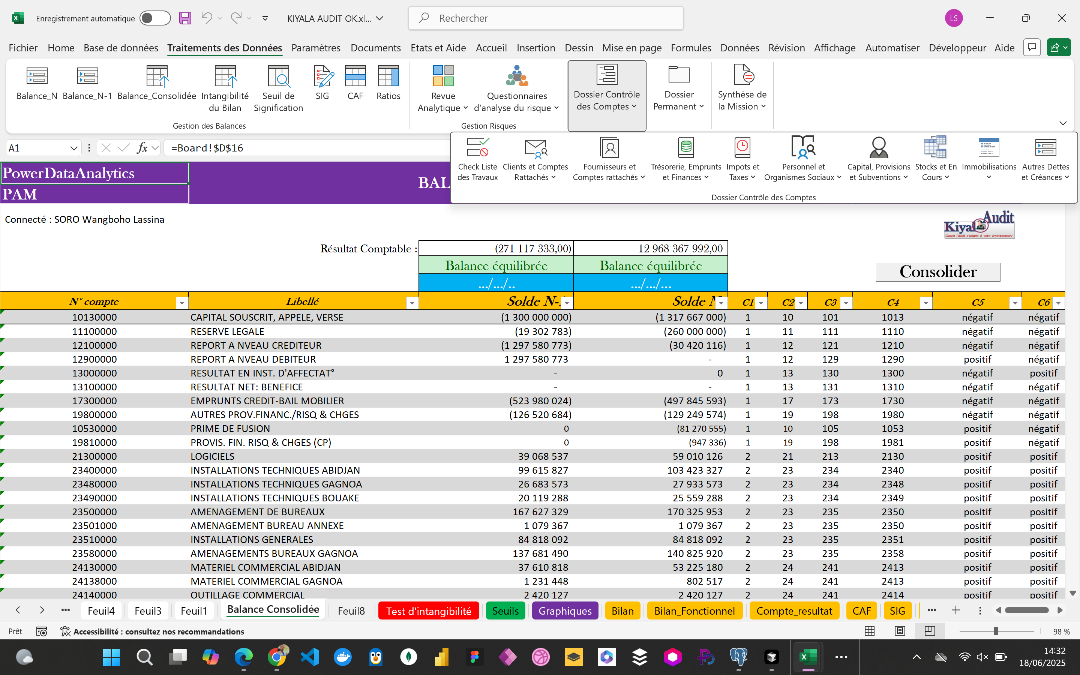Switch to normal view in status bar
This screenshot has width=1080, height=675.
[x=870, y=631]
